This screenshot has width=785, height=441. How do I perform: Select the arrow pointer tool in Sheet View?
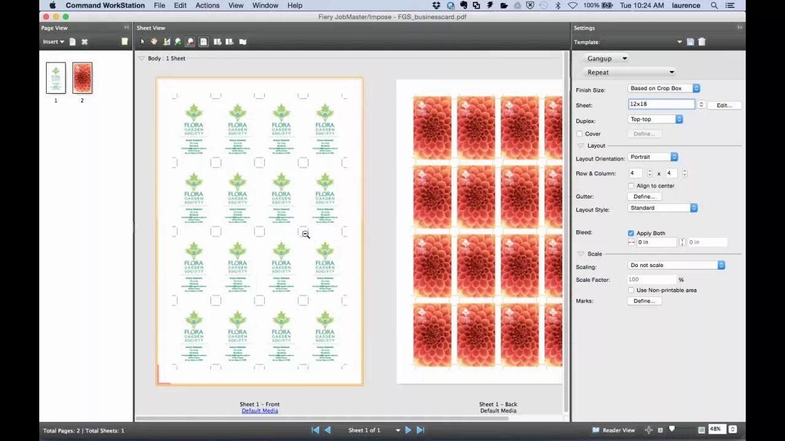(142, 42)
